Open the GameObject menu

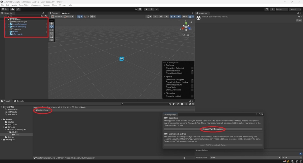tap(24, 5)
